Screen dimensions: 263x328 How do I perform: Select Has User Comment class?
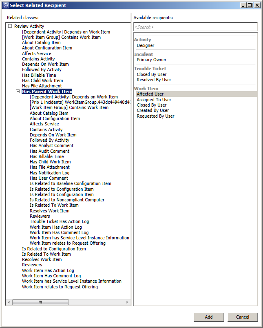click(x=49, y=178)
